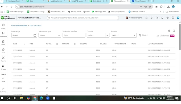The image size is (181, 104).
Task: Open the All Bookmarks folder
Action: point(172,11)
